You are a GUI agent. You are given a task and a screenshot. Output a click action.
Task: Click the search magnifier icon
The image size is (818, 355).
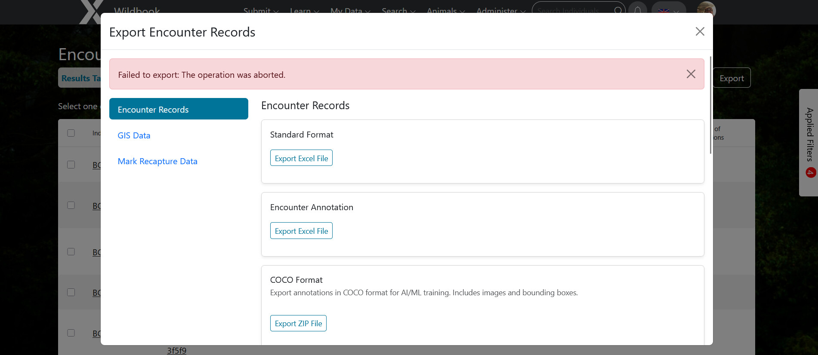618,10
